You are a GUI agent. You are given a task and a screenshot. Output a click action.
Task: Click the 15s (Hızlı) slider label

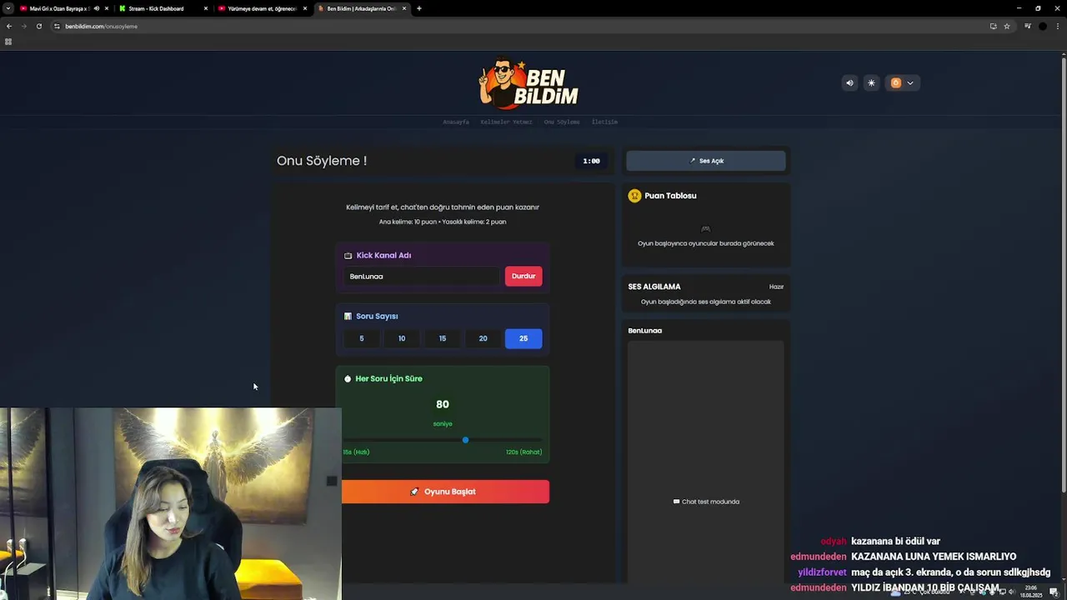click(x=356, y=452)
